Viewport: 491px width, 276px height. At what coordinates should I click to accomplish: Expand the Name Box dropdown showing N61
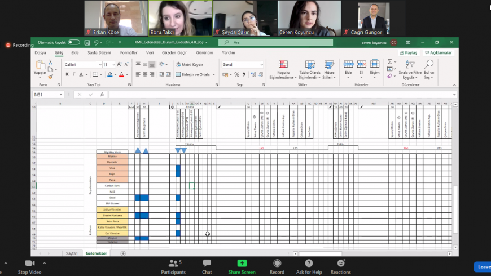click(x=60, y=95)
